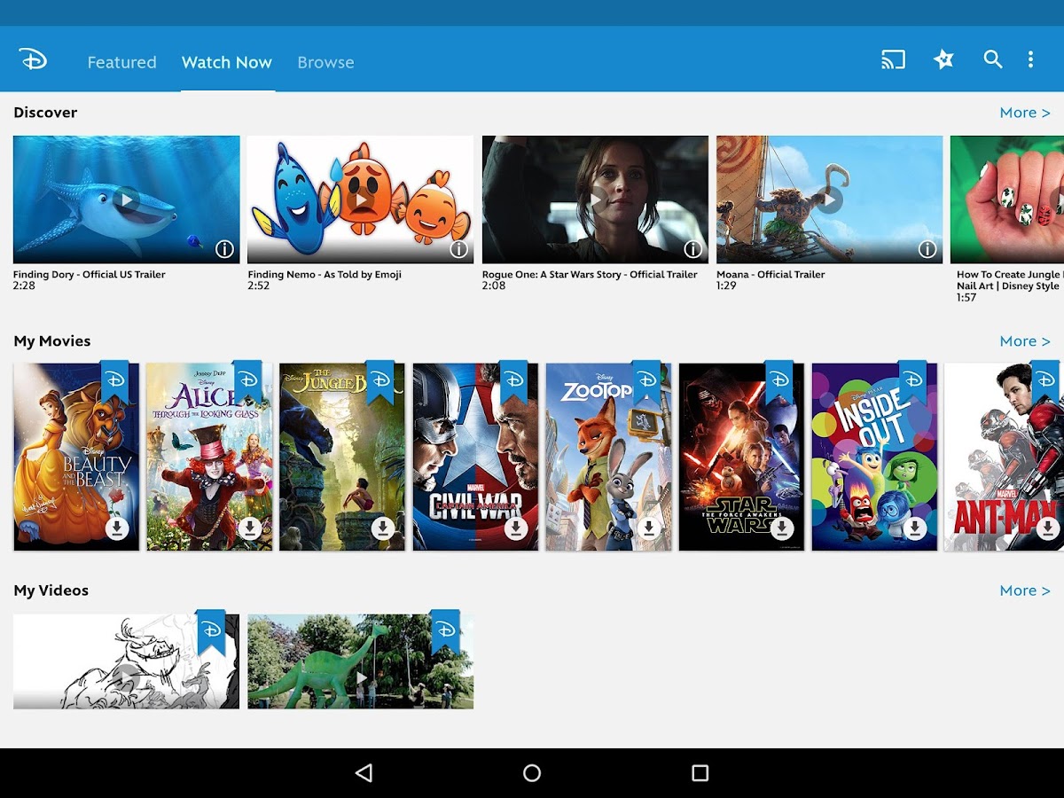The height and width of the screenshot is (798, 1064).
Task: Open More for My Movies section
Action: point(1025,341)
